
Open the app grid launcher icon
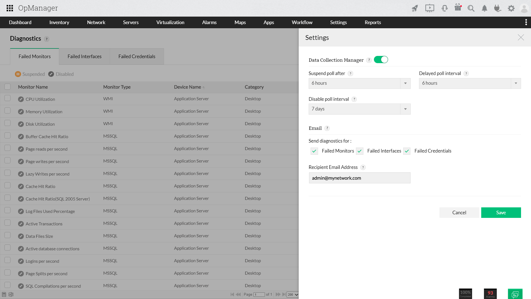(x=10, y=8)
